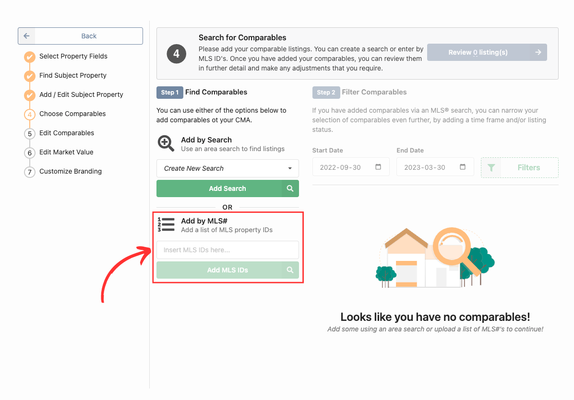Image resolution: width=574 pixels, height=400 pixels.
Task: Click the search icon on the Add MLS IDs button
Action: click(290, 270)
